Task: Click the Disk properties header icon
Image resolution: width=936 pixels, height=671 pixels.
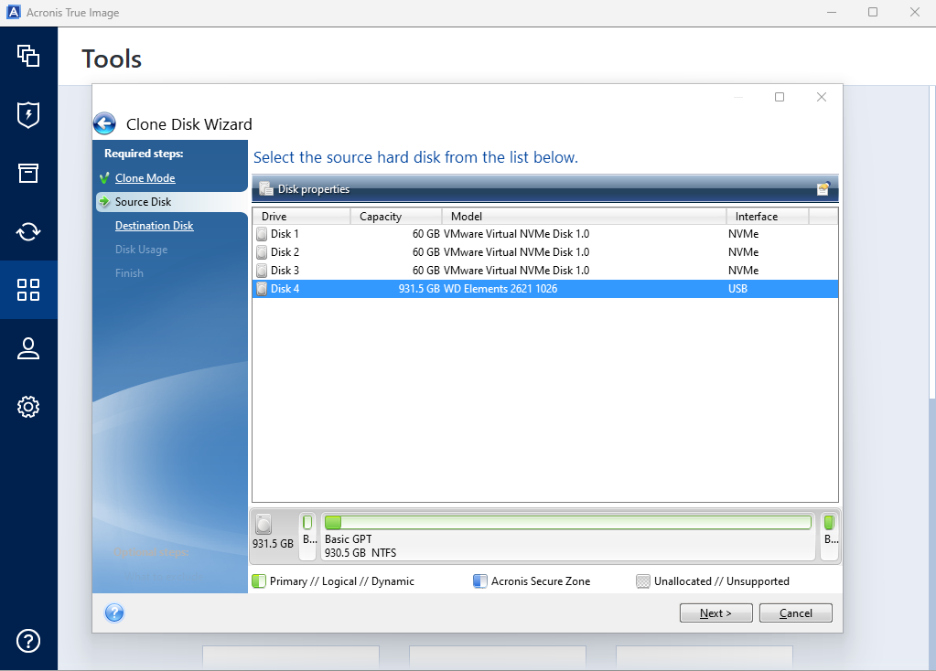Action: (264, 188)
